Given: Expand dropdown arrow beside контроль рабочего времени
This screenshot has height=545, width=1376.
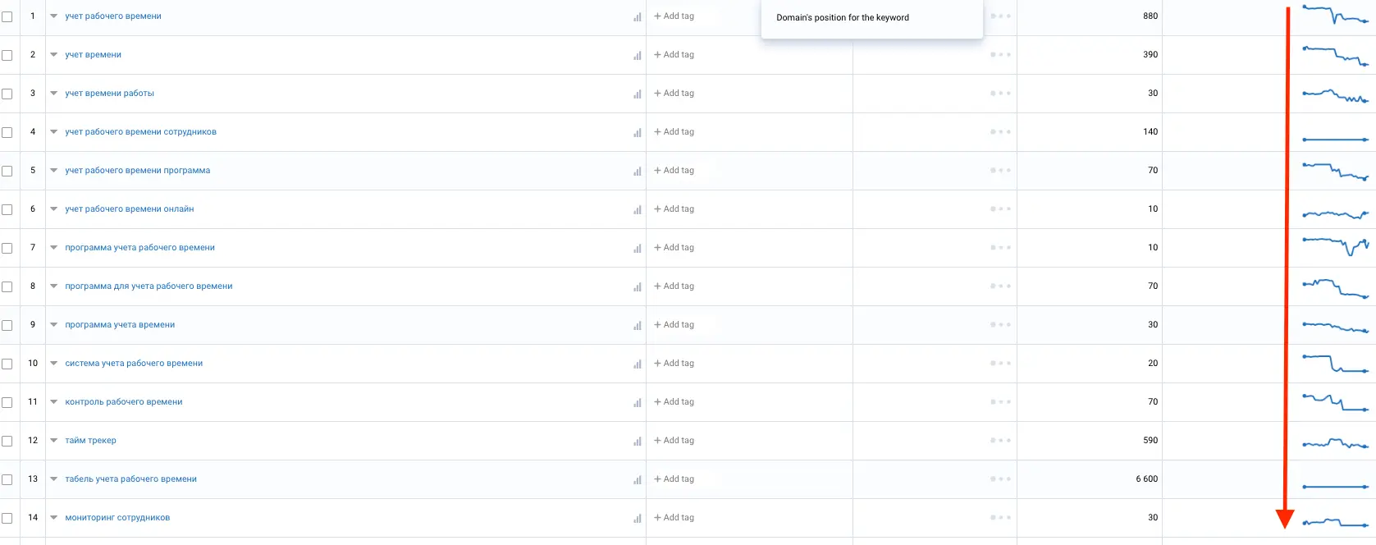Looking at the screenshot, I should 54,402.
